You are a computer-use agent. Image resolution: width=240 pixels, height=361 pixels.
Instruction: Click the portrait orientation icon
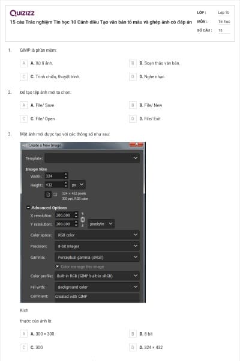coord(48,195)
